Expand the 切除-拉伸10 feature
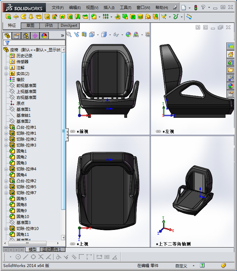This screenshot has height=271, width=237. [6, 229]
